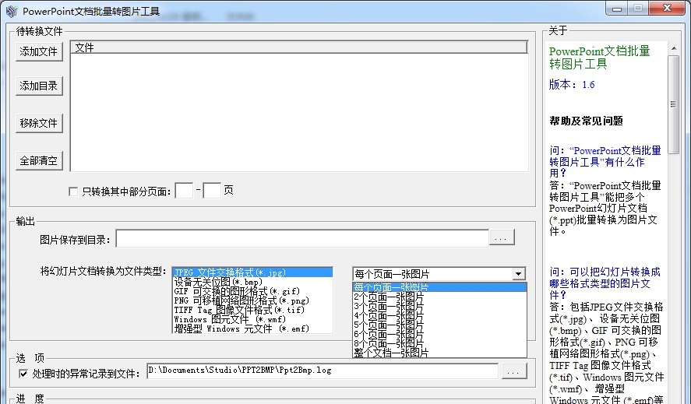Click the 版本: 1.6 text
This screenshot has width=691, height=404.
coord(572,84)
